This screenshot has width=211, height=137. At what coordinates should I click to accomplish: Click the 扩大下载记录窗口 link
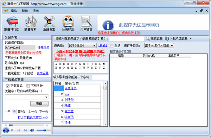coord(33,117)
